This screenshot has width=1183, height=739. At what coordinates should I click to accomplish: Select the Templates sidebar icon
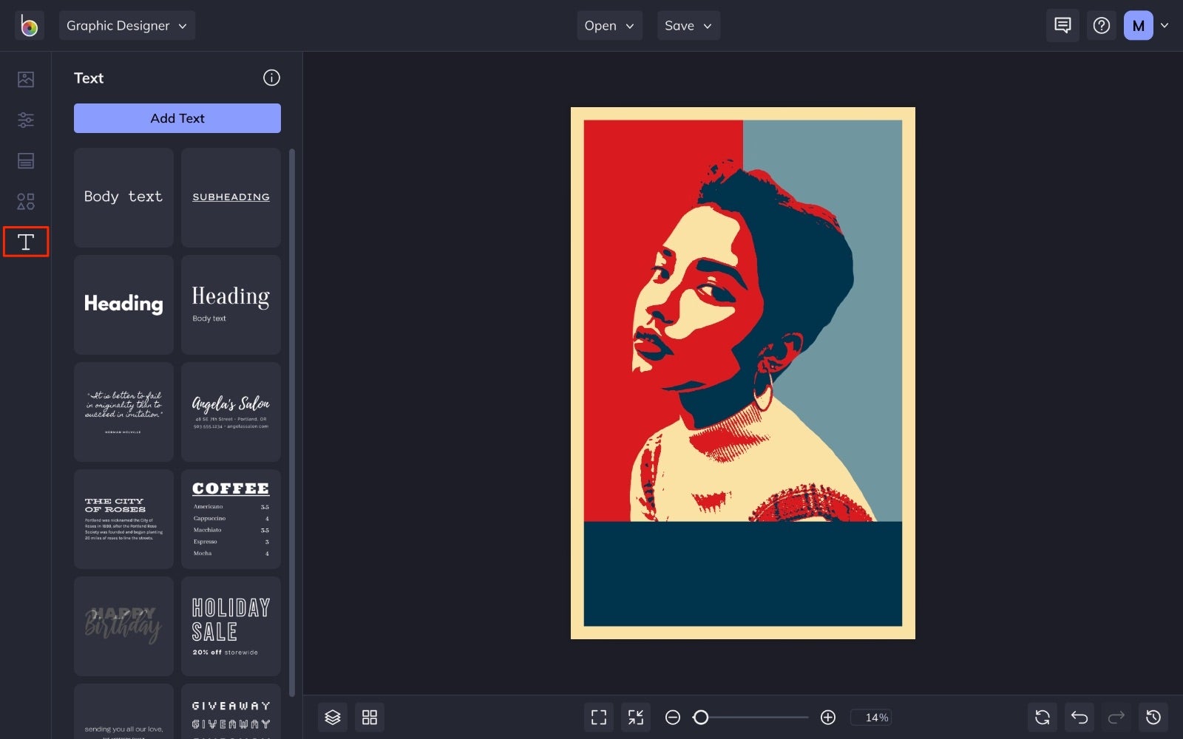pyautogui.click(x=26, y=160)
